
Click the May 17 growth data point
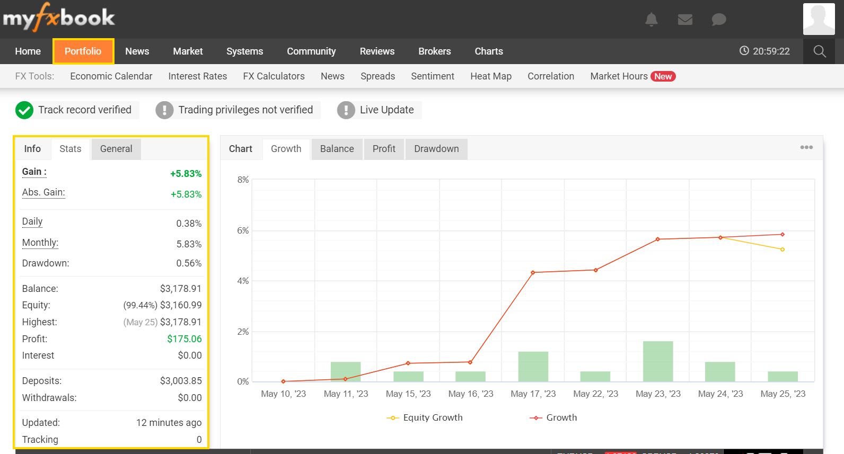coord(533,273)
